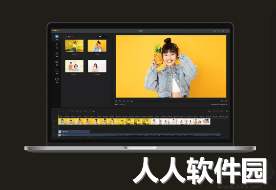Screen dimensions: 276x190
Task: Click the first icon in title bar right
Action: [x=215, y=31]
